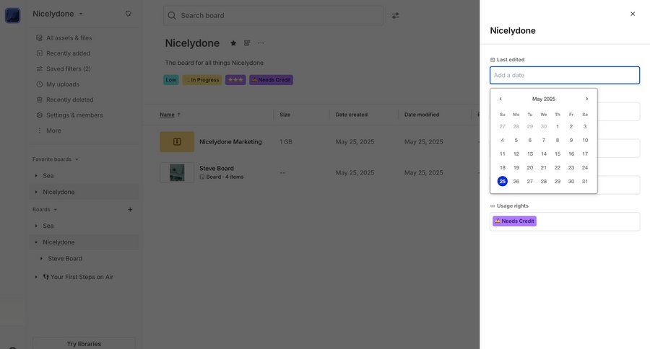Click More in the sidebar
The image size is (650, 349).
click(x=53, y=131)
